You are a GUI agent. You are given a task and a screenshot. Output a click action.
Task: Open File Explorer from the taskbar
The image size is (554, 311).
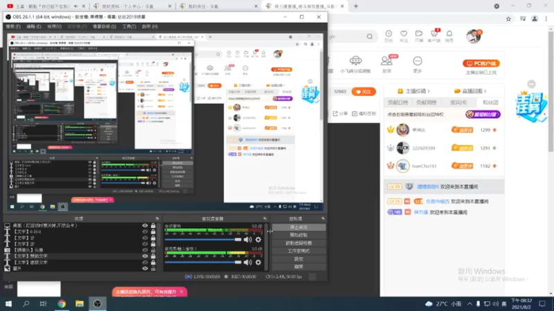(x=80, y=303)
